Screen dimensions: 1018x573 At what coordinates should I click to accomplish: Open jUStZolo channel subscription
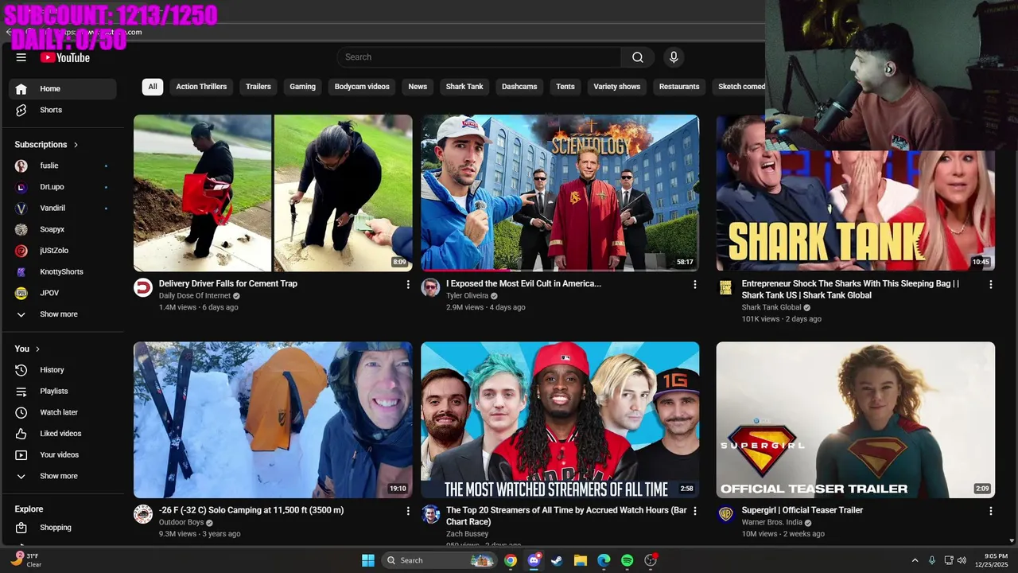pos(63,251)
